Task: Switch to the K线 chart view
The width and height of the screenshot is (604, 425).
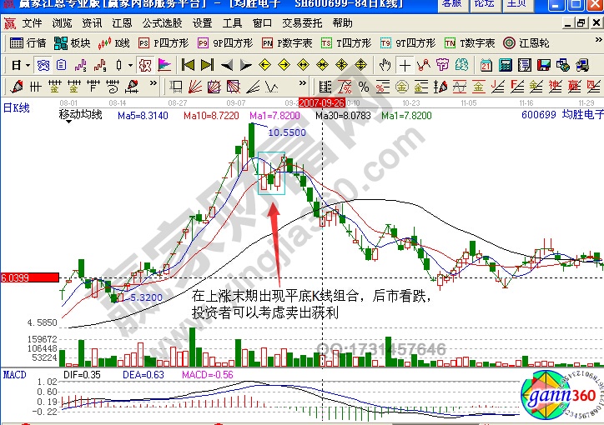Action: [x=113, y=43]
